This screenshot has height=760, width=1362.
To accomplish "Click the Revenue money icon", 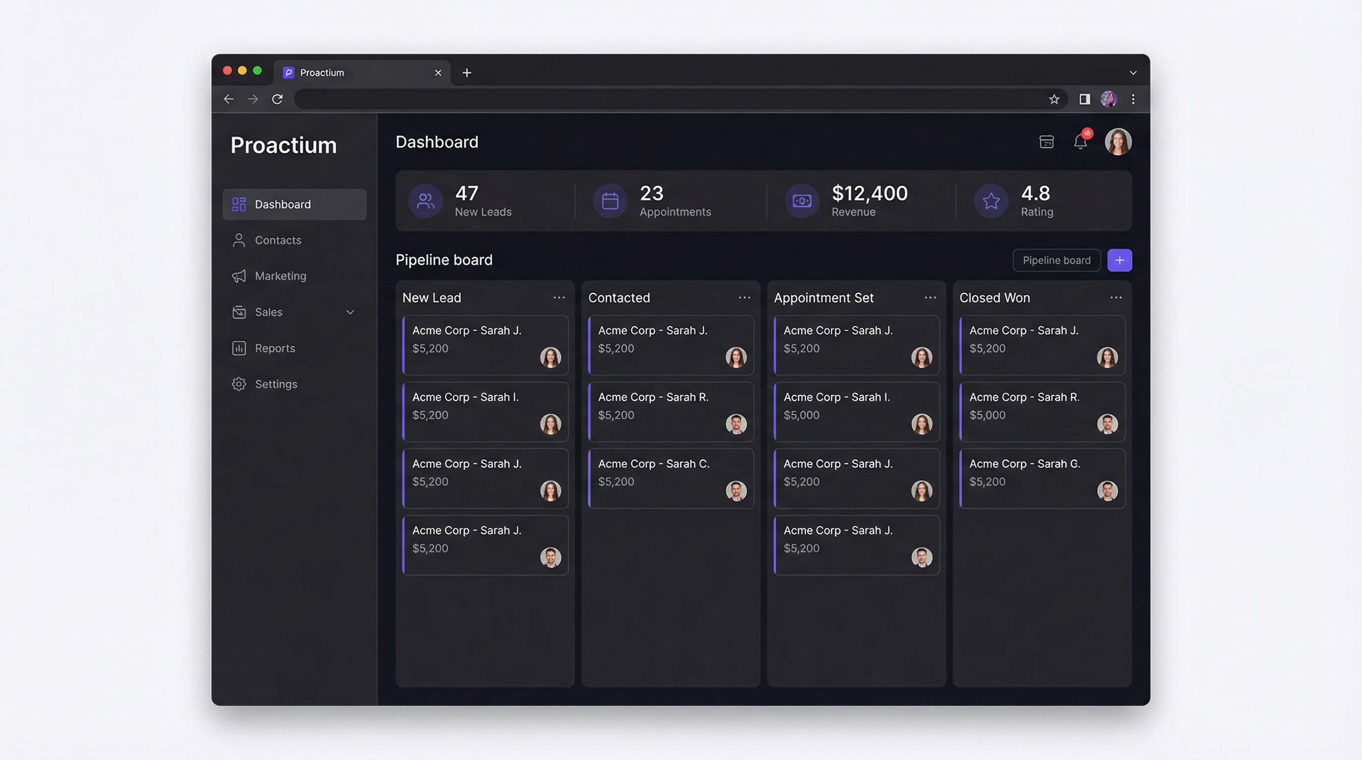I will [x=802, y=201].
